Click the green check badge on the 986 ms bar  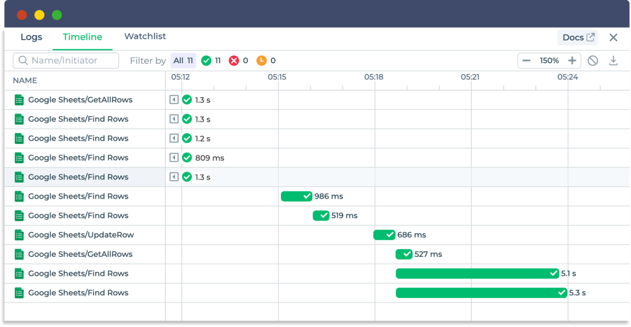coord(307,196)
